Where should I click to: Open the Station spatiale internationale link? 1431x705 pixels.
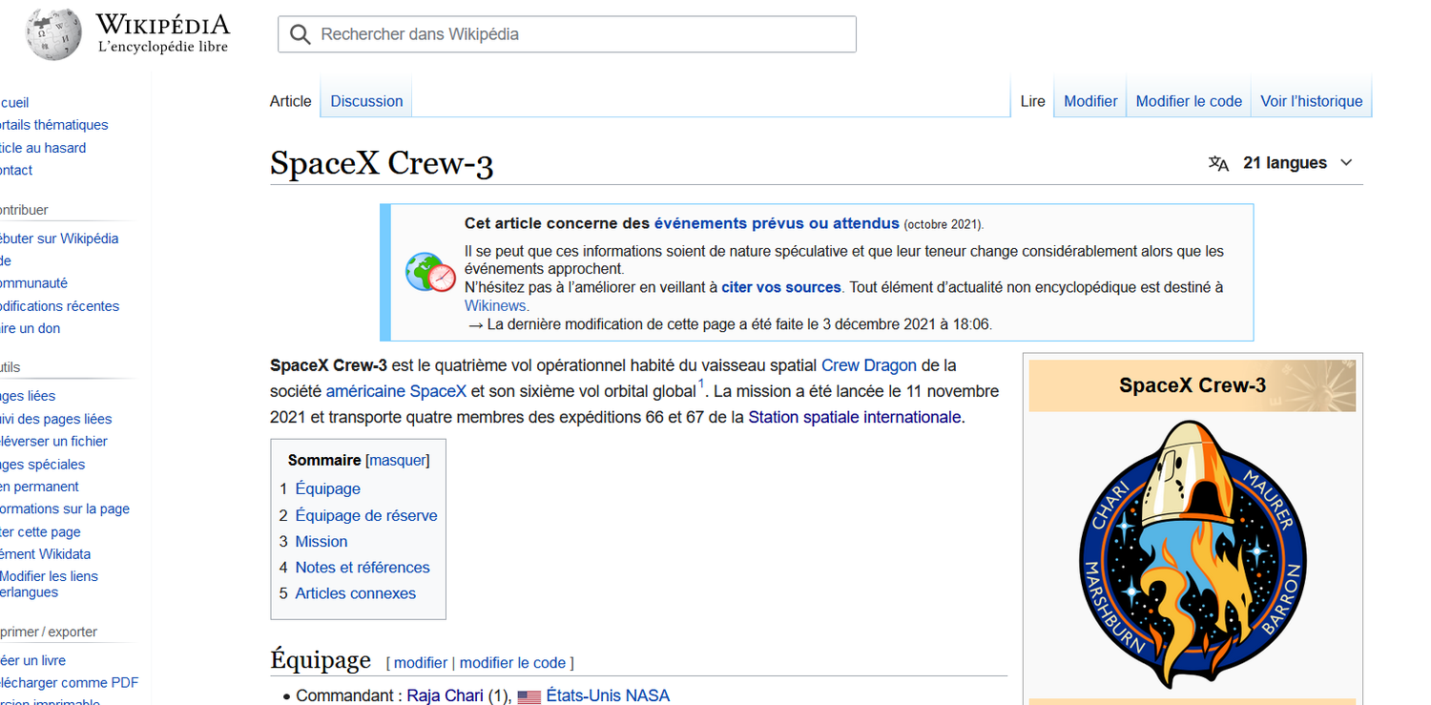(x=855, y=417)
